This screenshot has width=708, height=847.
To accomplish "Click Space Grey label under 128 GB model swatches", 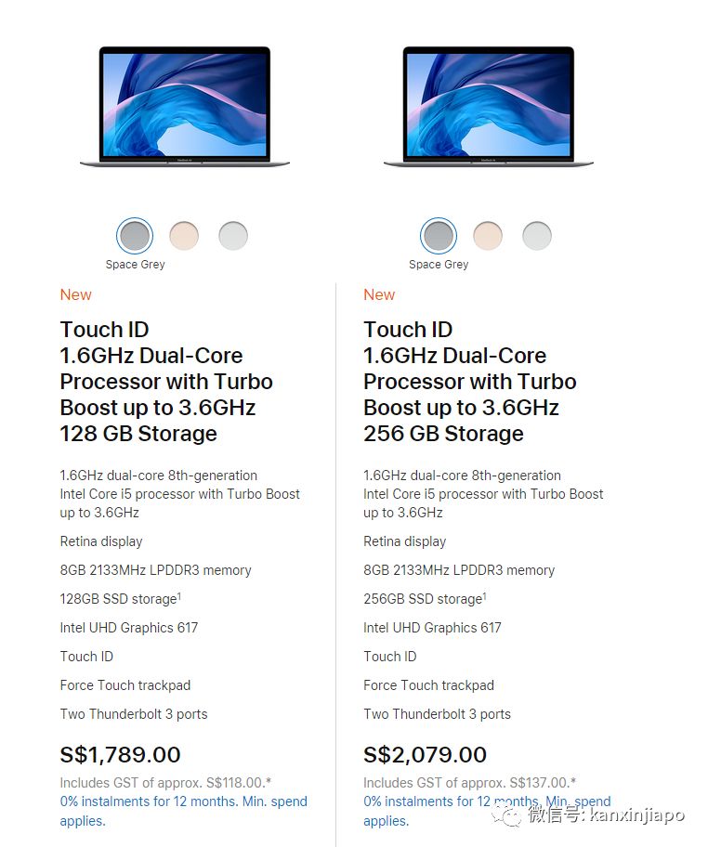I will pos(135,265).
